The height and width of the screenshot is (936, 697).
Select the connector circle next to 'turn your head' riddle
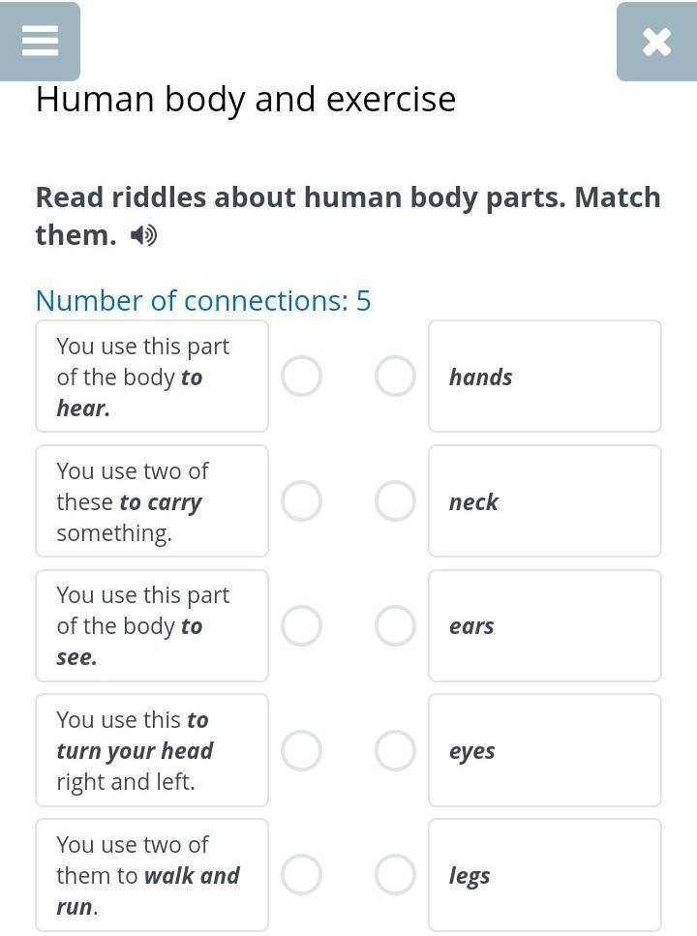(x=301, y=750)
